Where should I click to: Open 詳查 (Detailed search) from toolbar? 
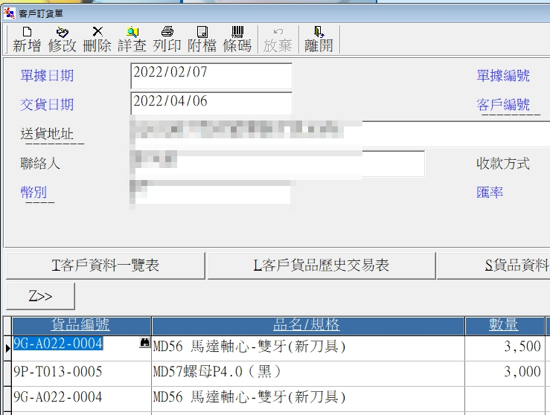coord(132,39)
